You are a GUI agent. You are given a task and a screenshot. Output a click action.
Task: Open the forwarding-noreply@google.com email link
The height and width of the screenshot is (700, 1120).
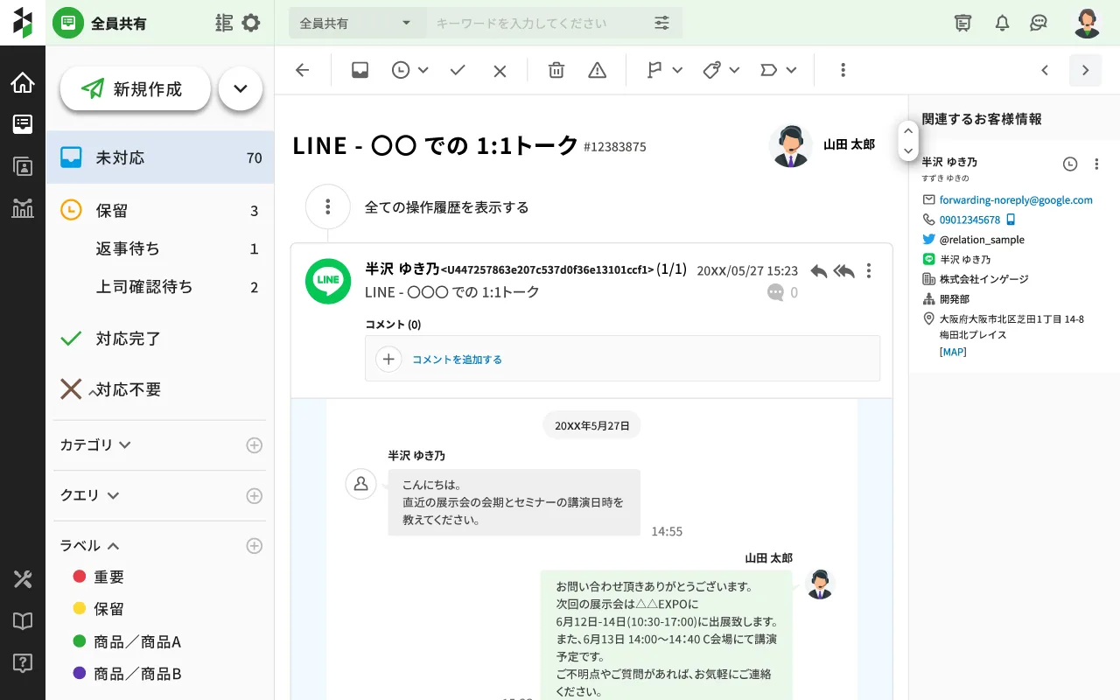(x=1016, y=199)
